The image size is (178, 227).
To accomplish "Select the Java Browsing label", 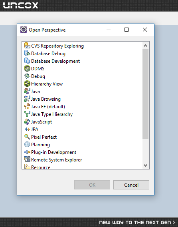I will click(x=45, y=99).
